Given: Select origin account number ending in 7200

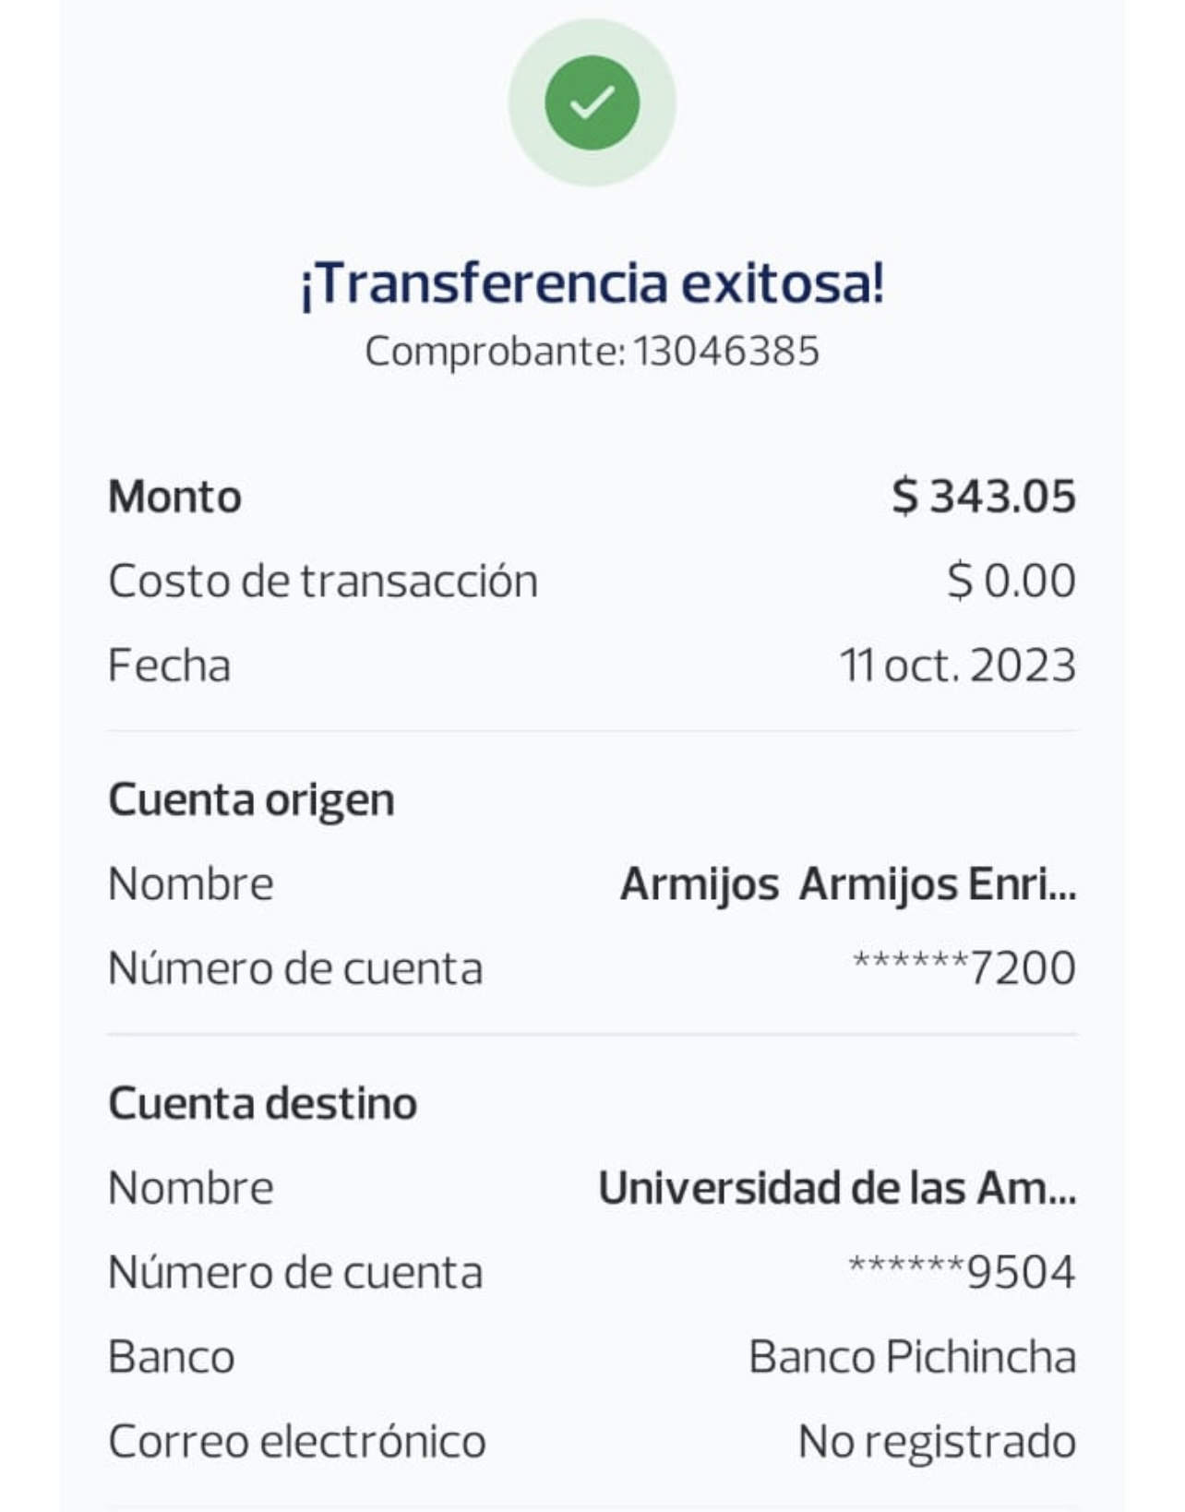Looking at the screenshot, I should click(x=964, y=968).
